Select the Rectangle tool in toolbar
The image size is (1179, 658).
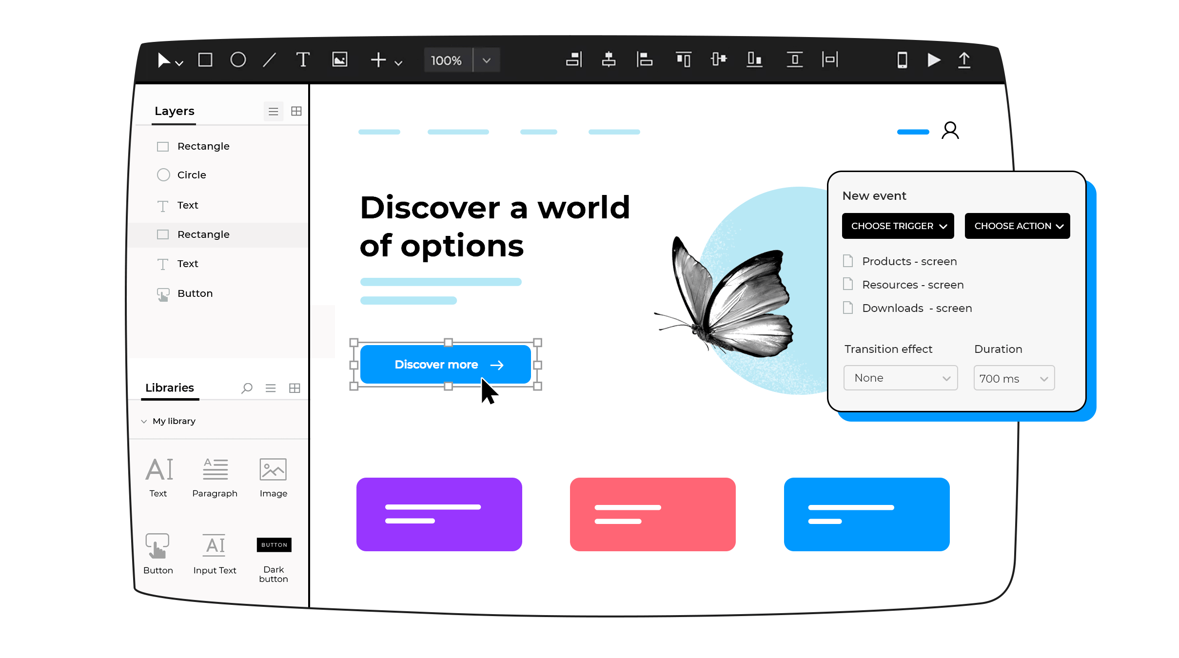pos(204,61)
